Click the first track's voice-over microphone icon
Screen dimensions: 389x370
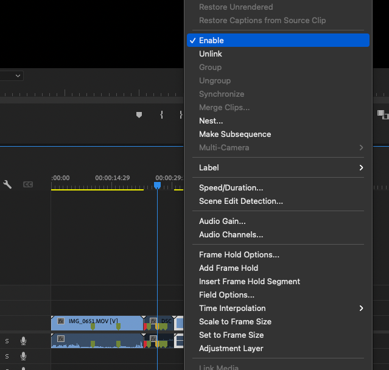pyautogui.click(x=24, y=341)
